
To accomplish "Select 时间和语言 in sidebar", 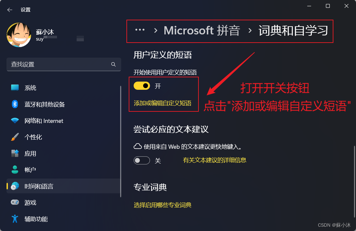I will click(63, 186).
